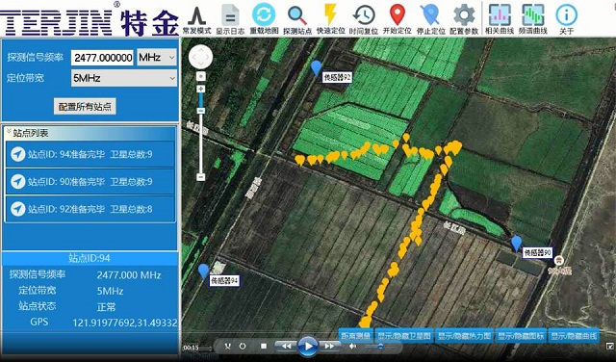Select station 站点ID: 90 in the list
616x362 pixels.
tap(90, 182)
